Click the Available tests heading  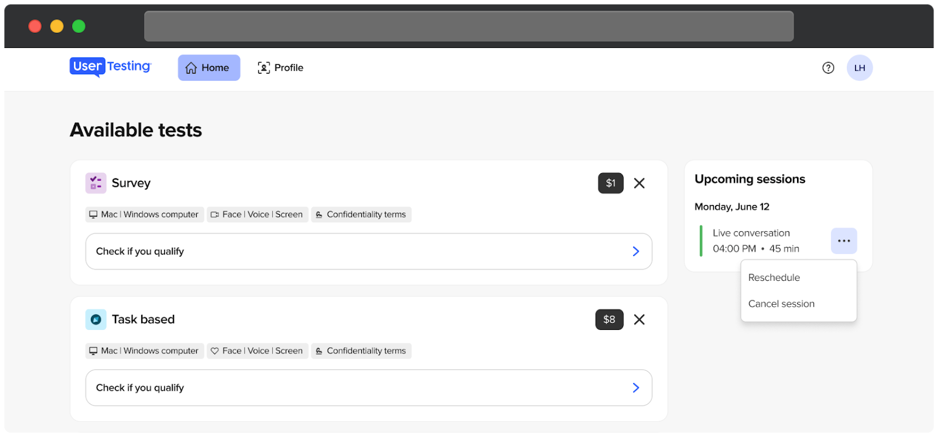click(136, 130)
